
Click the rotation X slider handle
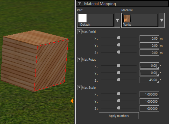119,66
